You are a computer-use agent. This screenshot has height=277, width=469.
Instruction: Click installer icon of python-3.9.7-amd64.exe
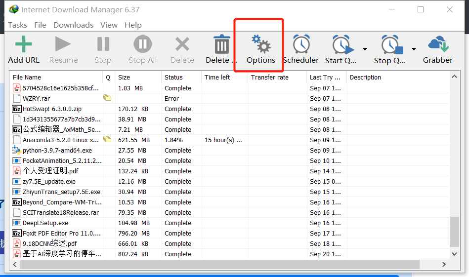pos(16,150)
